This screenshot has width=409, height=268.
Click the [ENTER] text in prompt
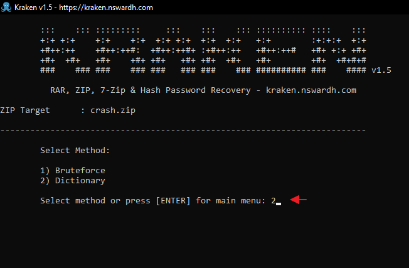173,201
